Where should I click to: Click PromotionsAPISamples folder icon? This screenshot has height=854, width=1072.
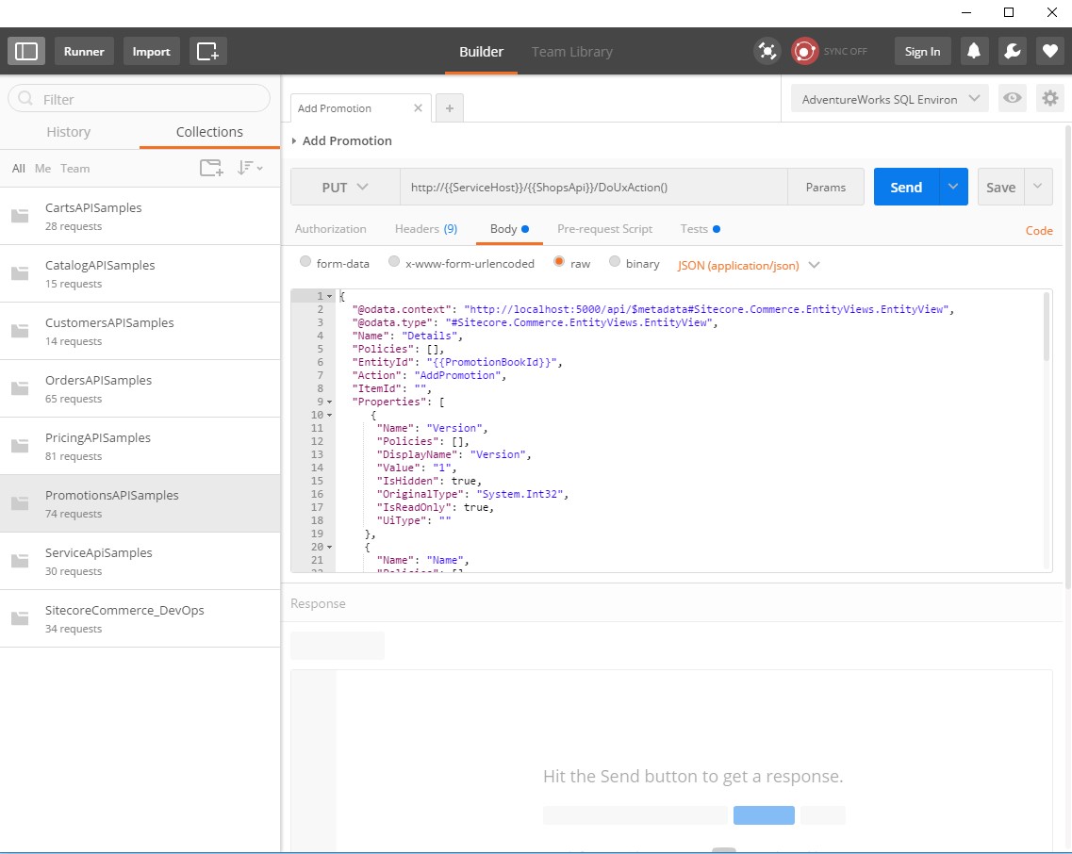point(20,503)
